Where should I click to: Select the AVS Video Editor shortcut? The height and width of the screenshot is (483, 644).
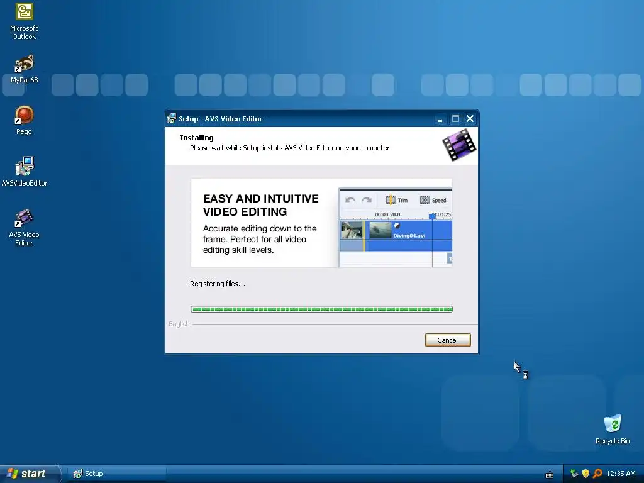click(x=24, y=228)
